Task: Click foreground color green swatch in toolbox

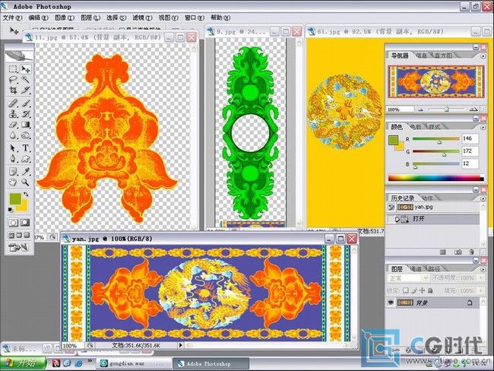Action: tap(14, 199)
